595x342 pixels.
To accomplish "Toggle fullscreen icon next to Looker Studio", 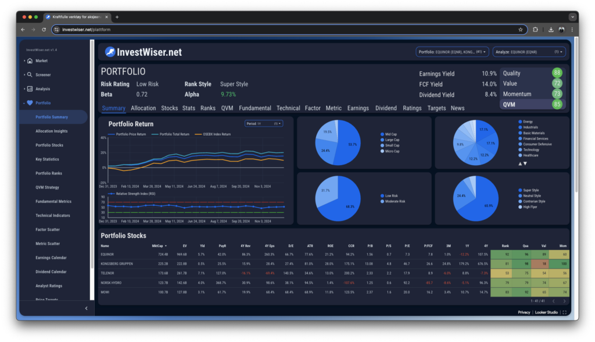I will (x=565, y=312).
